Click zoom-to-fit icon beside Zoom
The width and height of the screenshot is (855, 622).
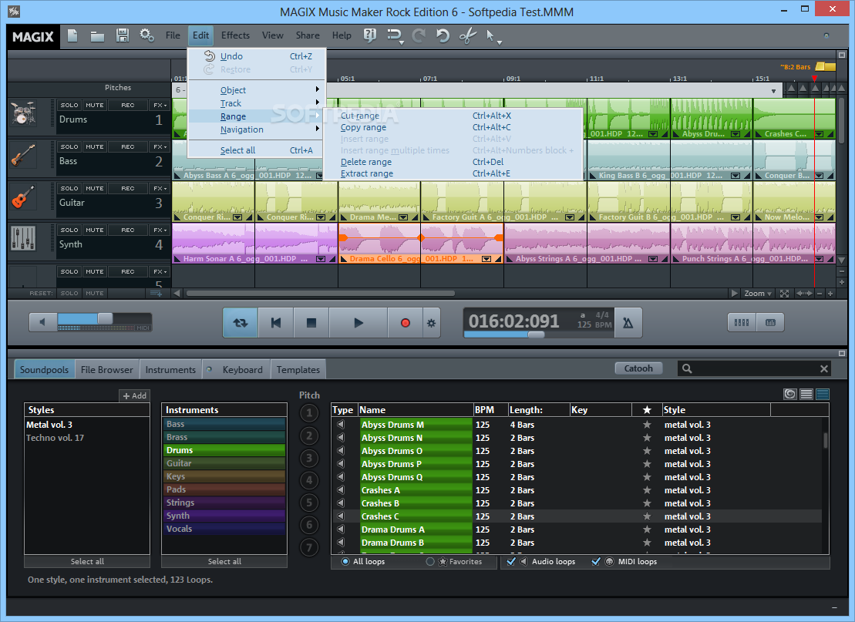[784, 294]
